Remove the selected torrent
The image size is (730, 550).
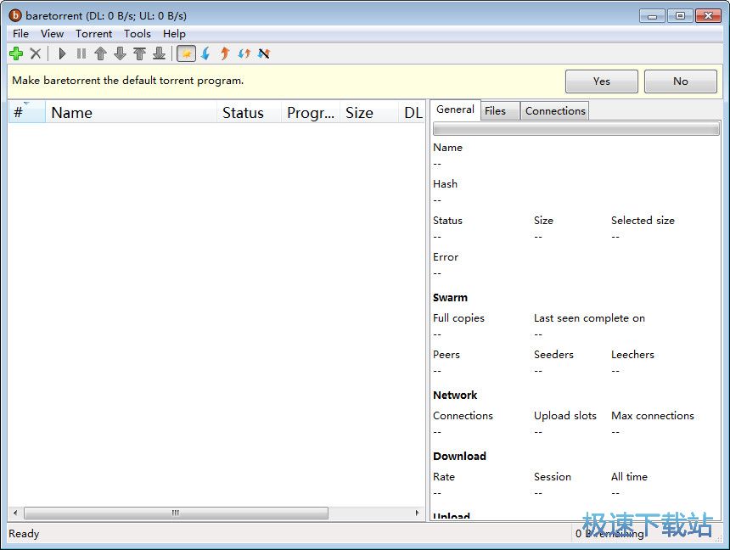point(36,53)
